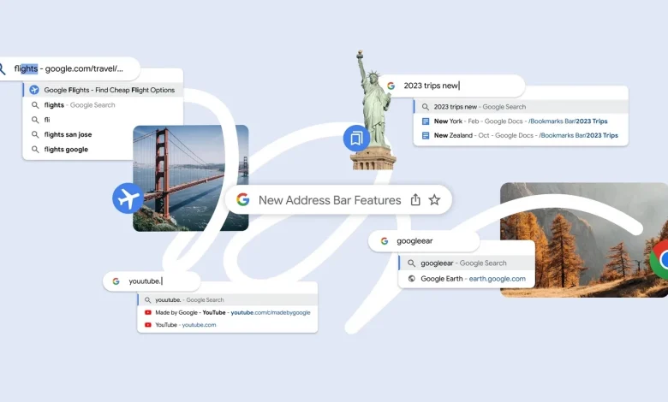Click the blue airplane flights badge
This screenshot has width=668, height=402.
[128, 198]
